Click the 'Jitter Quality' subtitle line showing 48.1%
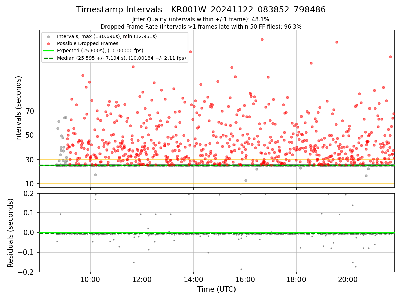Image resolution: width=402 pixels, height=301 pixels. click(x=201, y=20)
